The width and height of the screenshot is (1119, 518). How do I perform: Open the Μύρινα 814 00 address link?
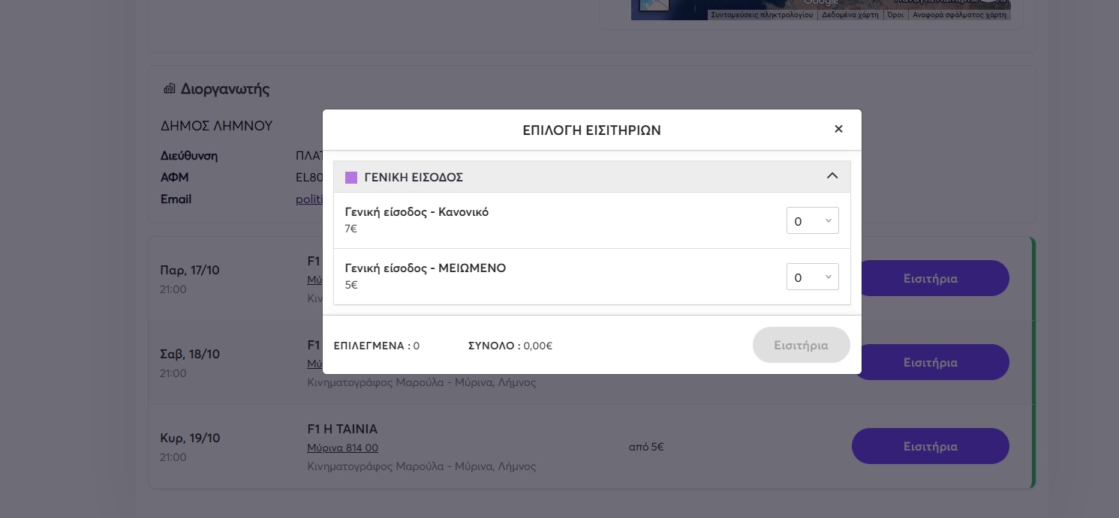pos(342,448)
